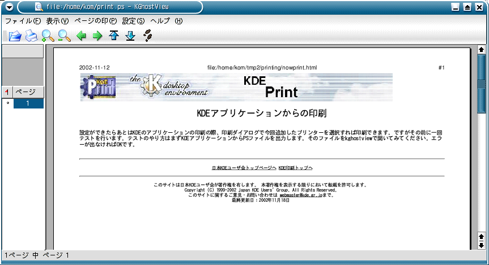Open the 表示(V) menu
This screenshot has width=489, height=265.
(x=57, y=21)
